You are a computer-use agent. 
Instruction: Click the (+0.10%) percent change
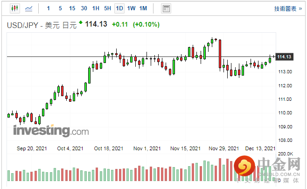[x=146, y=24]
